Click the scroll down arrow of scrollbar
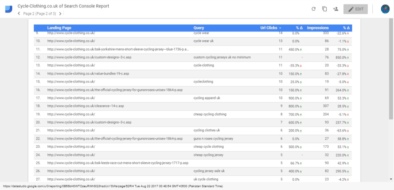 click(x=391, y=179)
